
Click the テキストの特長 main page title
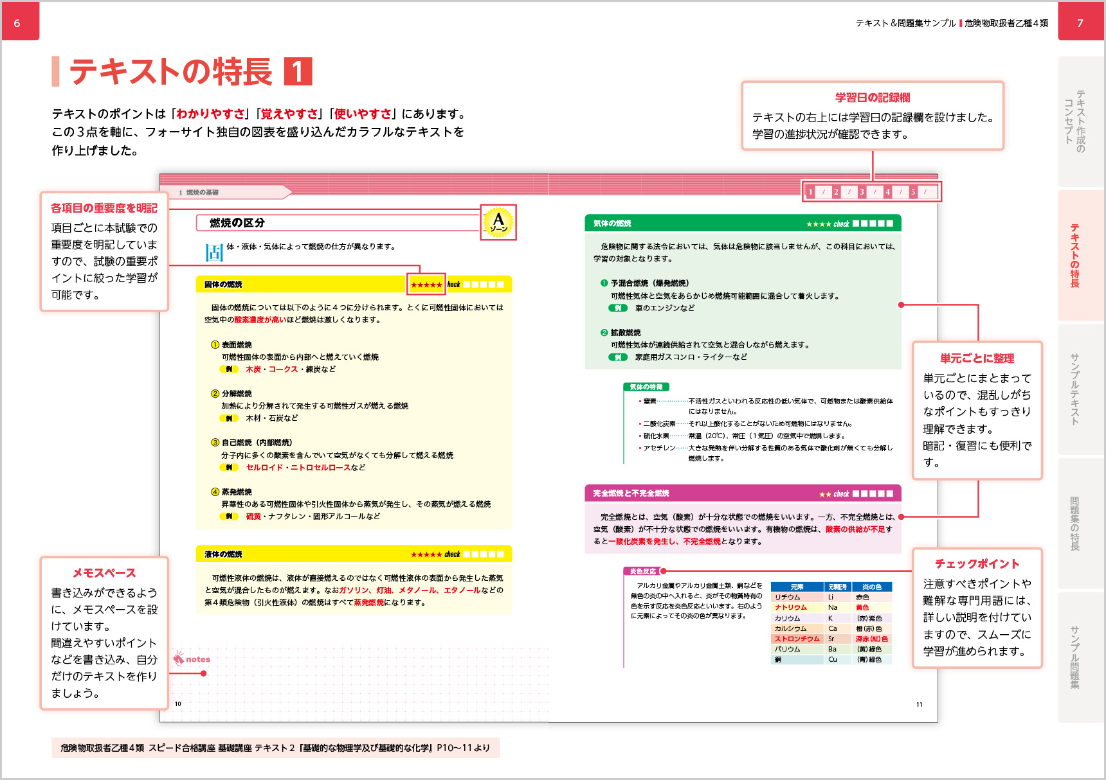coord(171,71)
